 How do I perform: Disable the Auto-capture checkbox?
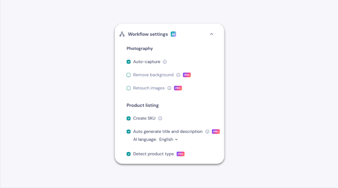tap(129, 62)
